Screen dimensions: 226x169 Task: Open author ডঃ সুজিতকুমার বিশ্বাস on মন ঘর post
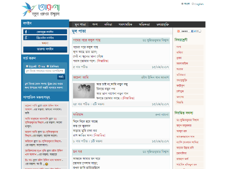[x=156, y=152]
